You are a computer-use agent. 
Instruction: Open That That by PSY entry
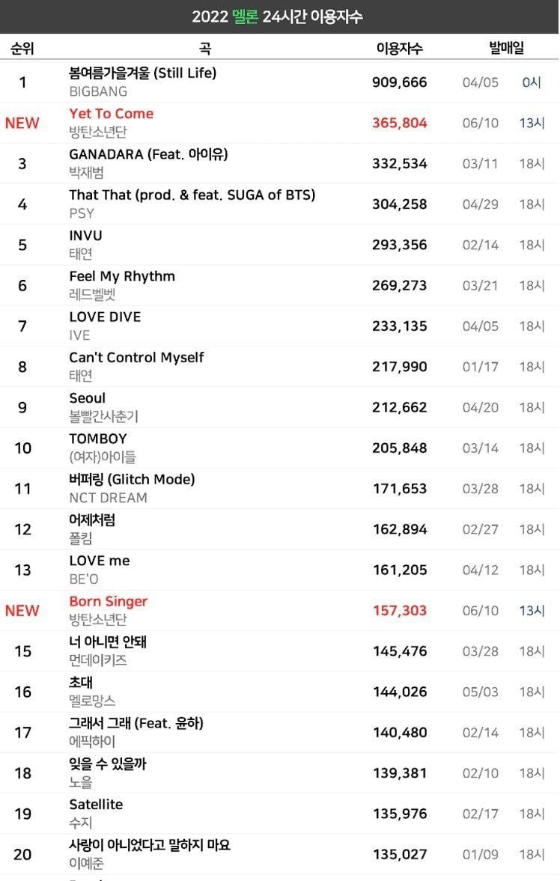(192, 195)
